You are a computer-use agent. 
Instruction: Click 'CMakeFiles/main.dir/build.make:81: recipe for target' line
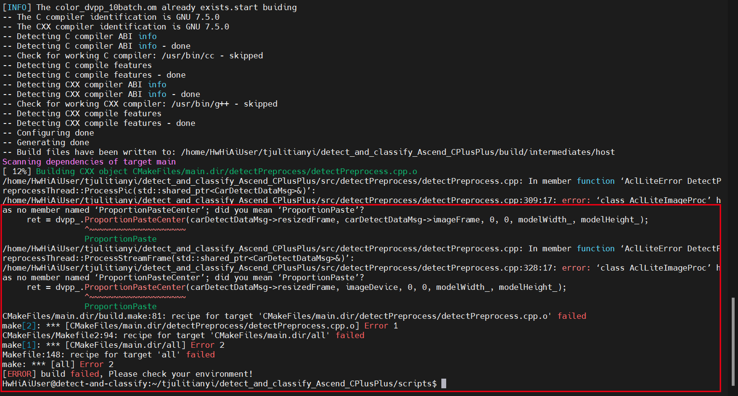[294, 316]
